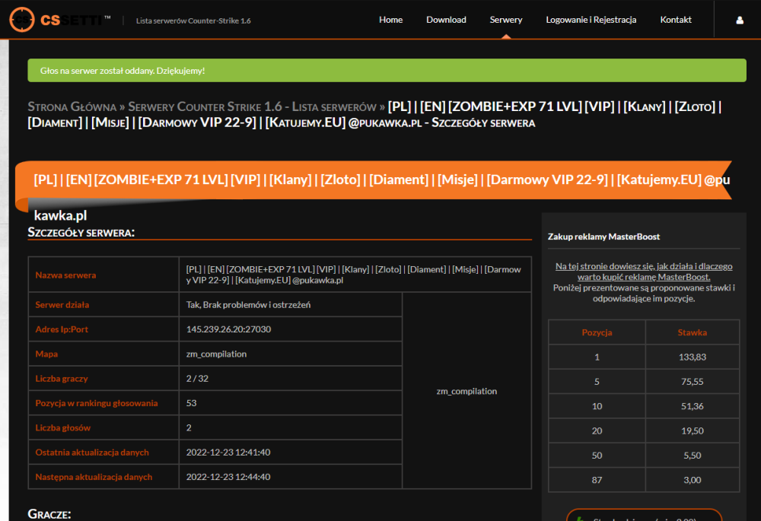Click stake value 3,00
This screenshot has width=761, height=521.
(692, 480)
